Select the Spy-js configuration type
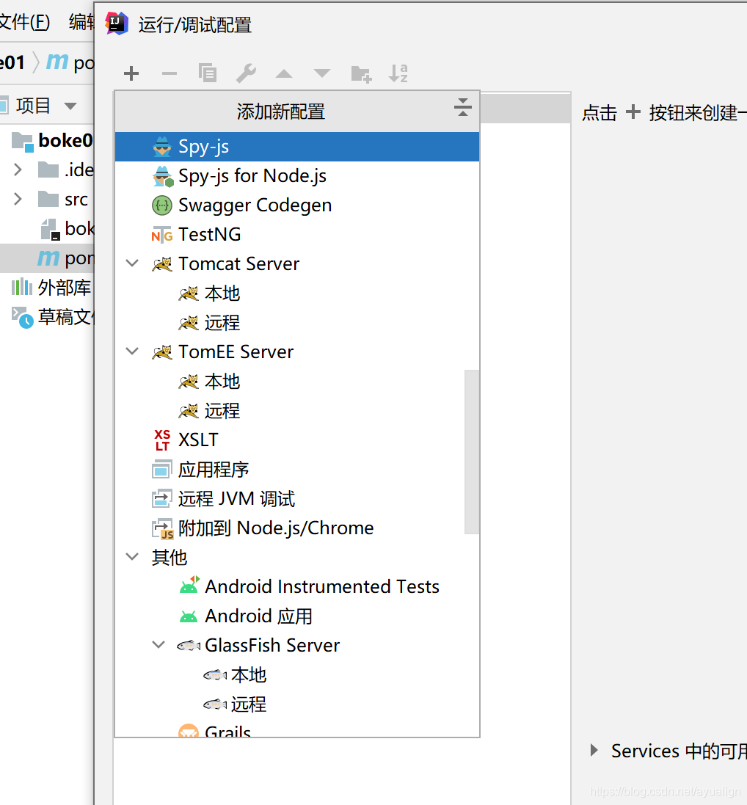The height and width of the screenshot is (805, 747). click(297, 147)
